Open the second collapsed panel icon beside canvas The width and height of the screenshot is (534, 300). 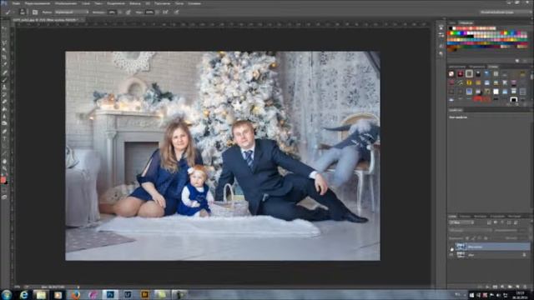pyautogui.click(x=441, y=35)
